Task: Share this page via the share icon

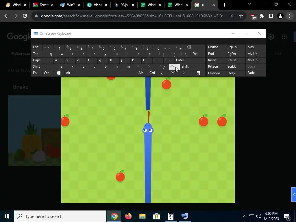Action: pos(232,16)
